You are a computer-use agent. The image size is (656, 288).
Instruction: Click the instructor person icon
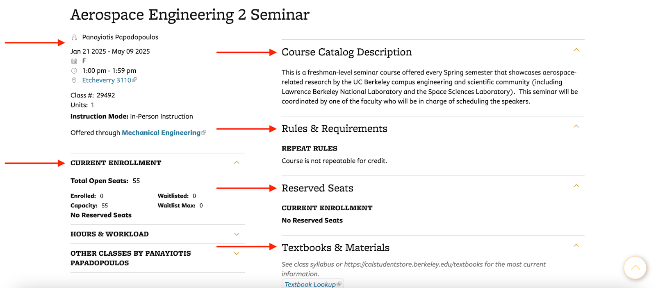[74, 37]
